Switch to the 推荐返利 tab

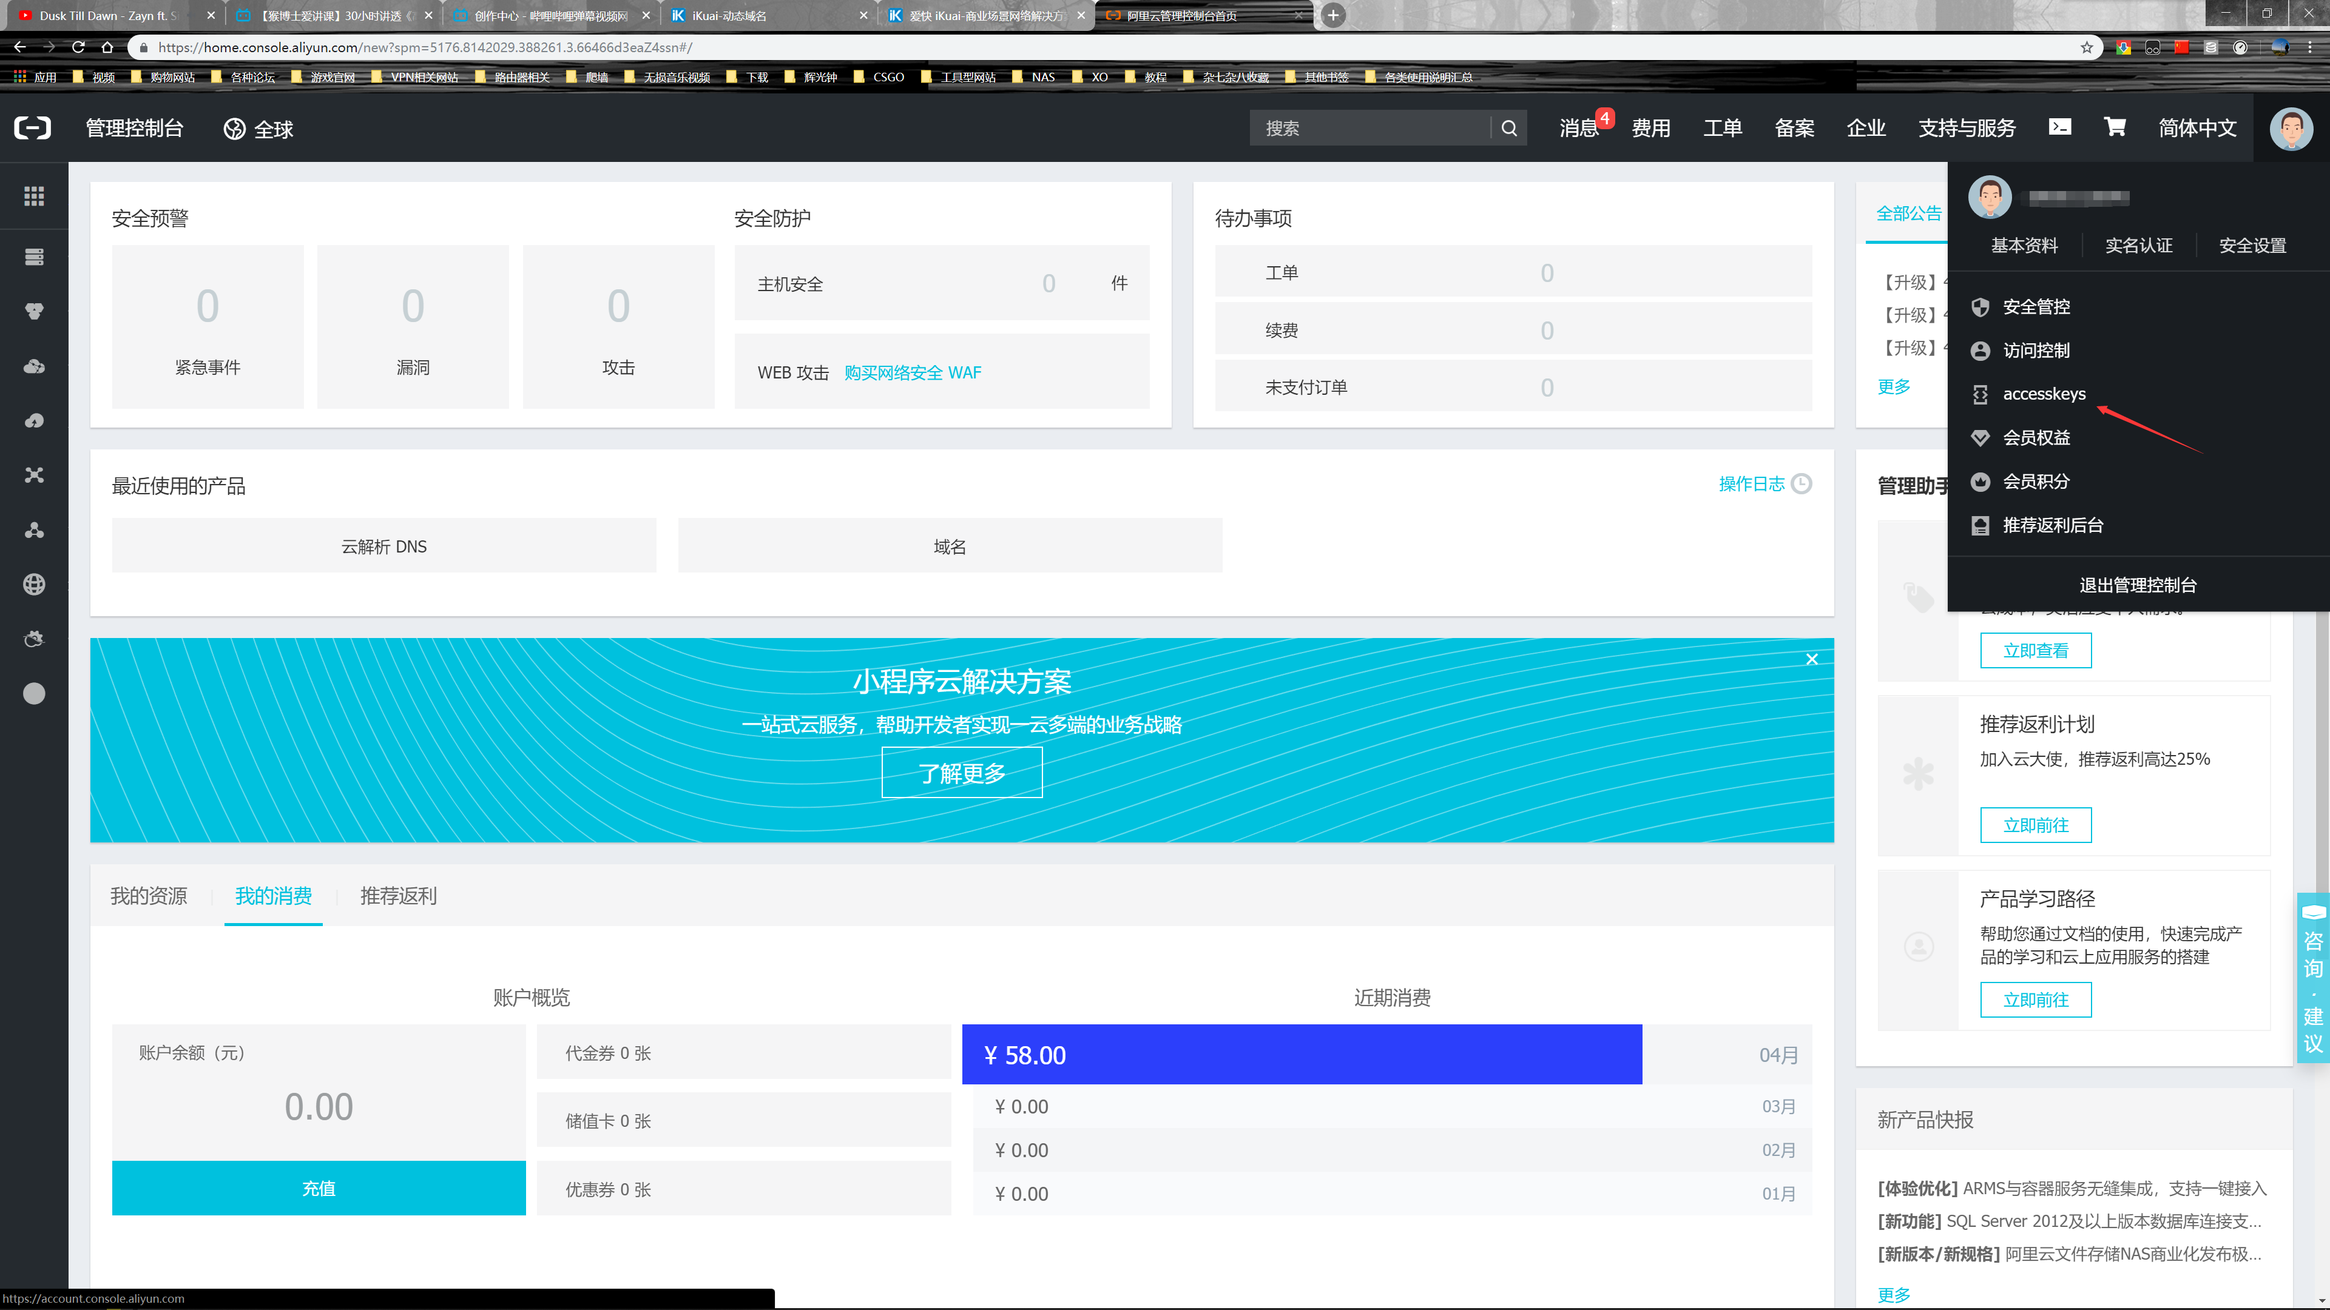pos(398,896)
